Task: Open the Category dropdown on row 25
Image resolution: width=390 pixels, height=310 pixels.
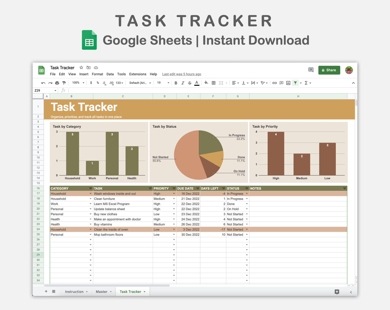Action: (90, 234)
